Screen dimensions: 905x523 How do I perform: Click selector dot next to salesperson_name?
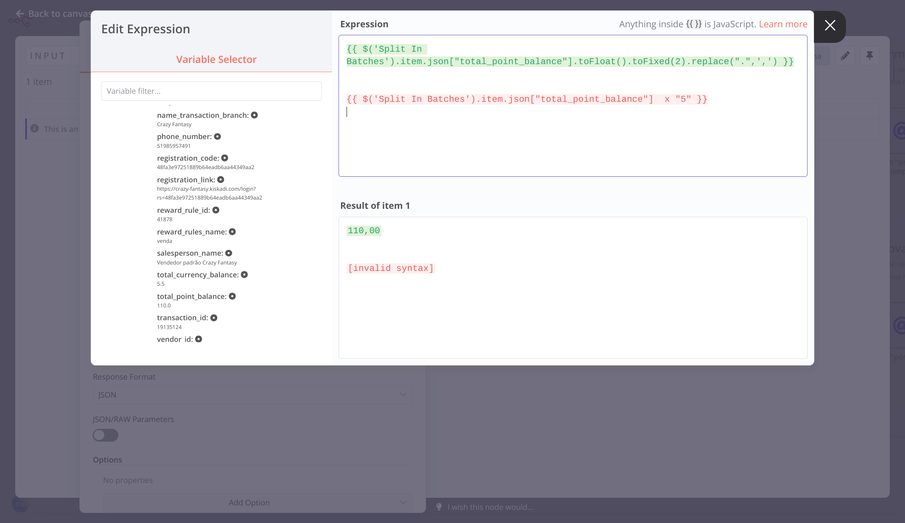pyautogui.click(x=229, y=253)
